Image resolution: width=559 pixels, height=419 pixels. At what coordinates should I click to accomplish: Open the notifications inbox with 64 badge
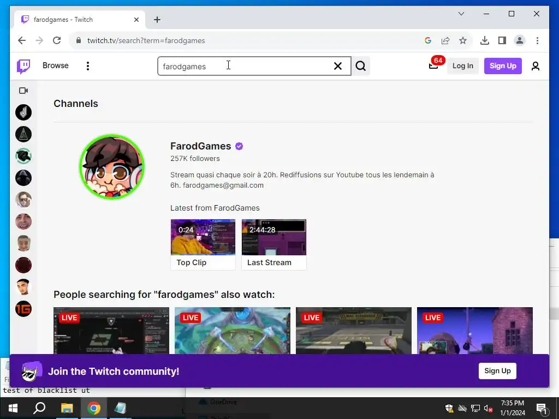pos(433,65)
